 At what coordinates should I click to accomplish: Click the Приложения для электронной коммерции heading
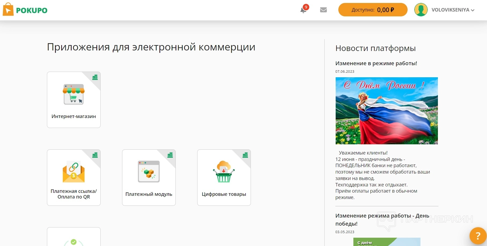tap(151, 47)
